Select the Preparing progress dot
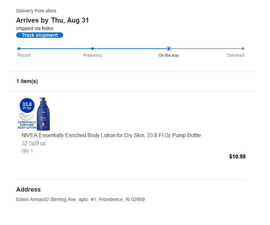The height and width of the screenshot is (225, 270). tap(92, 49)
